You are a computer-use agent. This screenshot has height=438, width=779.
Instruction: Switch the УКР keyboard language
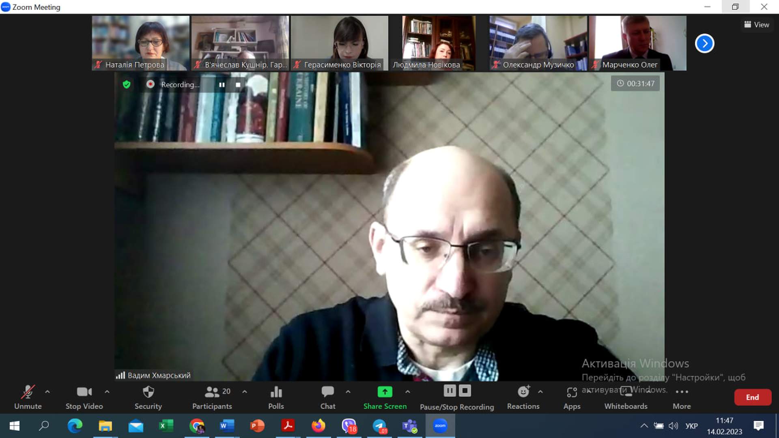pyautogui.click(x=691, y=426)
